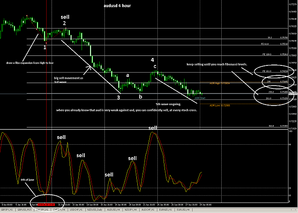
Task: Click the FE 61.8 Fibonacci level label
Action: point(265,44)
